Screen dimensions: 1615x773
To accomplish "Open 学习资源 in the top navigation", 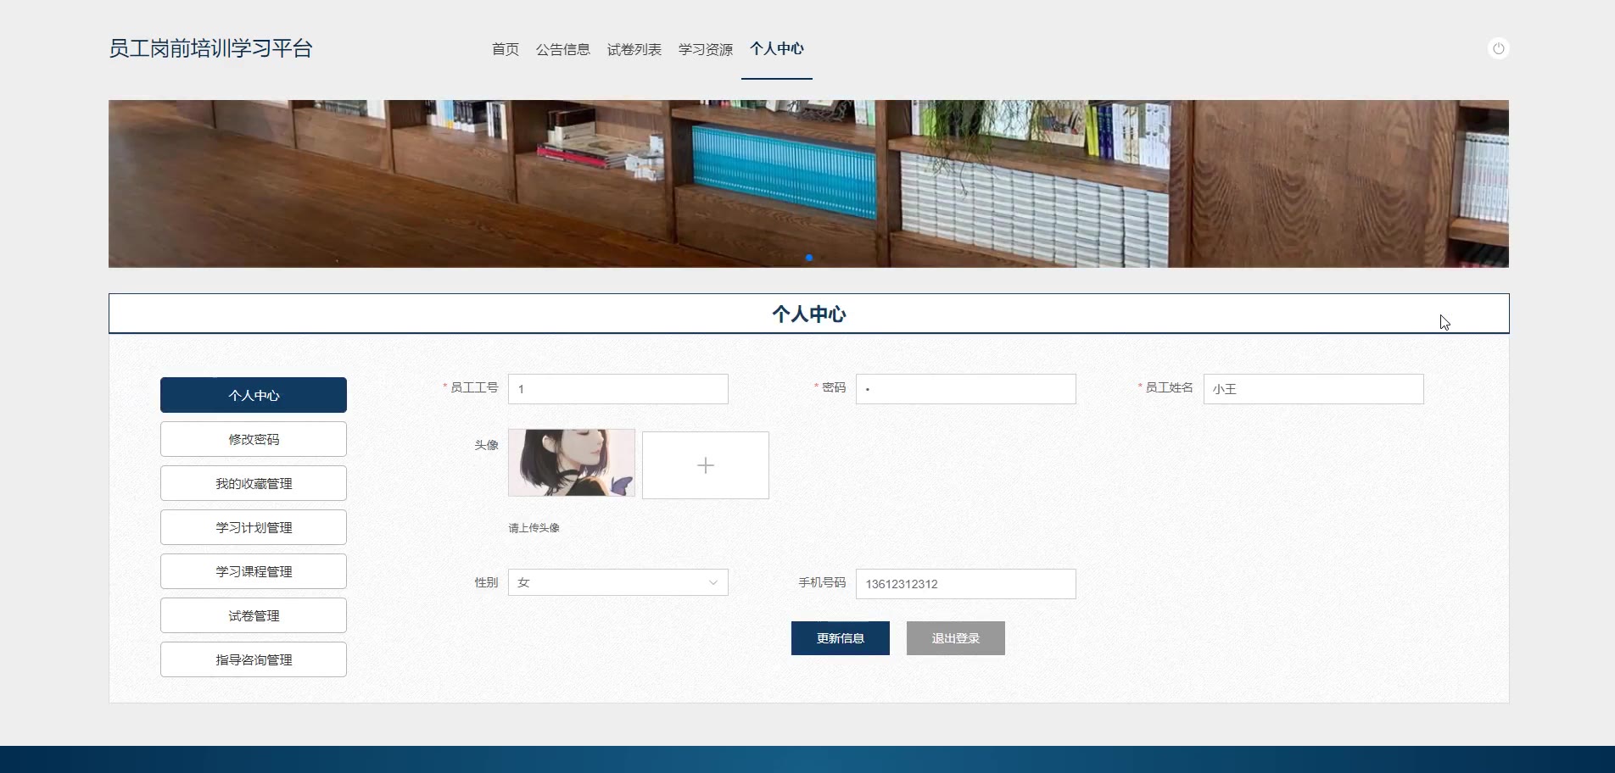I will point(706,49).
